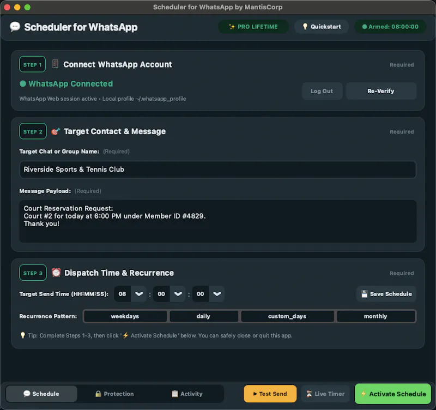Switch to the Schedule tab
Image resolution: width=436 pixels, height=410 pixels.
point(41,394)
